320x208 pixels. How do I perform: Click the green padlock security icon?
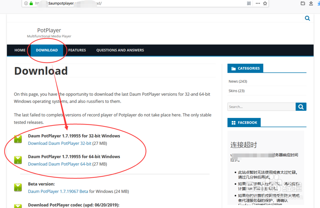31,3
